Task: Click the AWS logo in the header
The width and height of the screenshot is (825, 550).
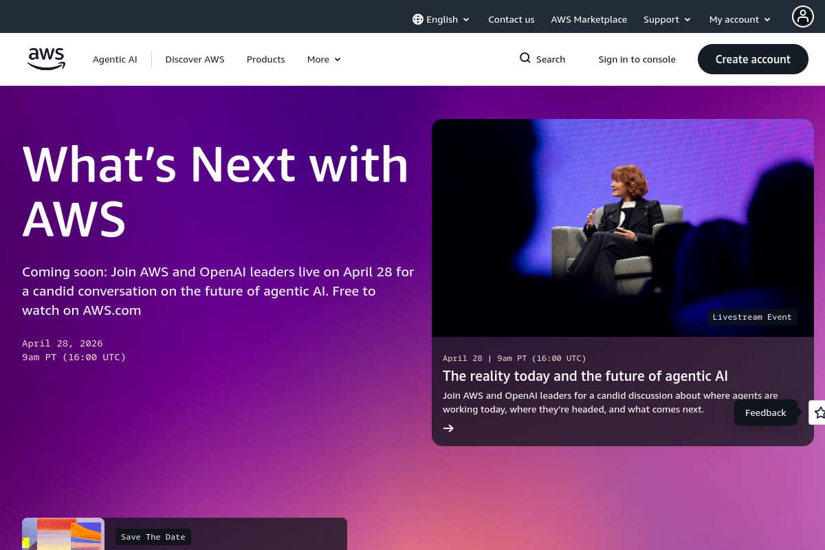Action: (x=46, y=59)
